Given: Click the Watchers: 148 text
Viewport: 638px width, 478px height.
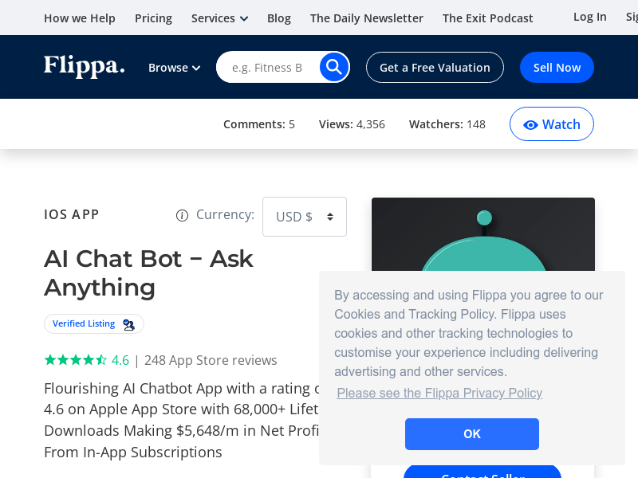Looking at the screenshot, I should coord(447,124).
